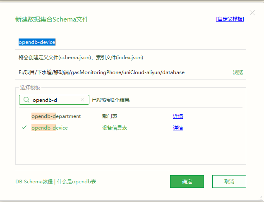
Task: Click the 已搜索到2个结果 label
Action: pyautogui.click(x=111, y=100)
